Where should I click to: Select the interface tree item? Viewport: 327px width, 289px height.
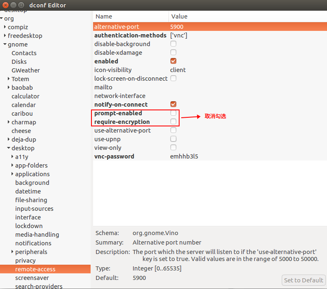coord(28,217)
